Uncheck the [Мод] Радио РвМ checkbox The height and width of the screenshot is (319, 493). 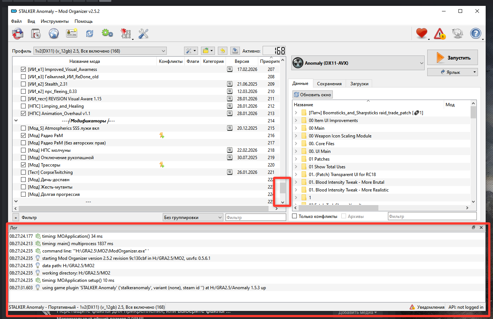(x=24, y=136)
